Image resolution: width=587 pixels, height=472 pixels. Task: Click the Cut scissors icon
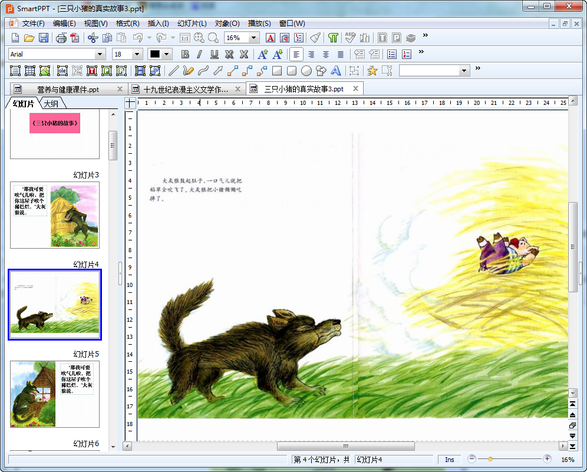click(93, 38)
